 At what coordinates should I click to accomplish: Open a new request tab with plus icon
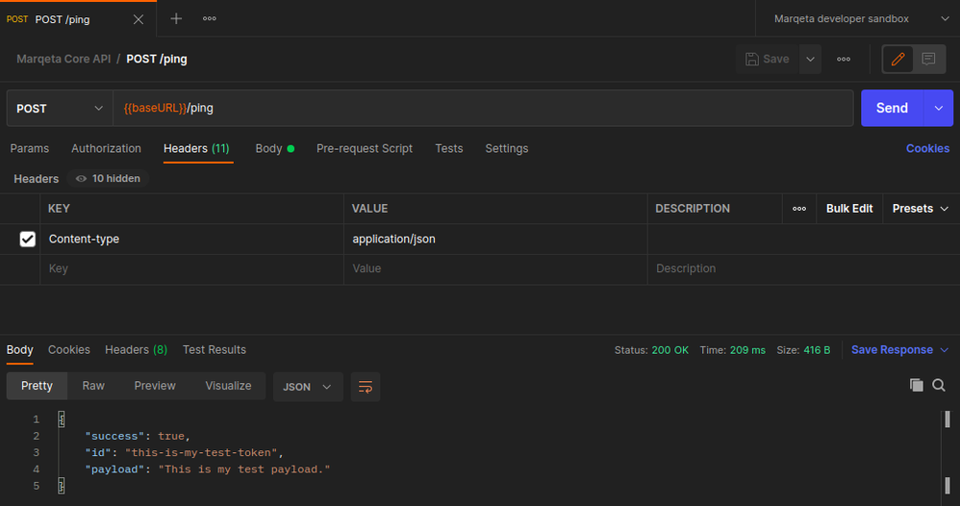(x=176, y=18)
